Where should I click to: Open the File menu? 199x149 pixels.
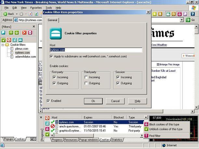(7, 8)
